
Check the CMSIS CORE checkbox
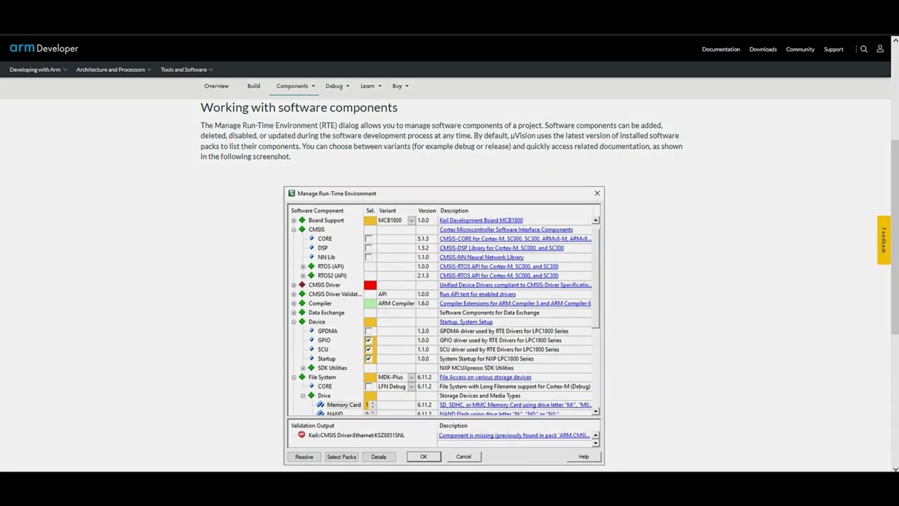click(x=368, y=239)
